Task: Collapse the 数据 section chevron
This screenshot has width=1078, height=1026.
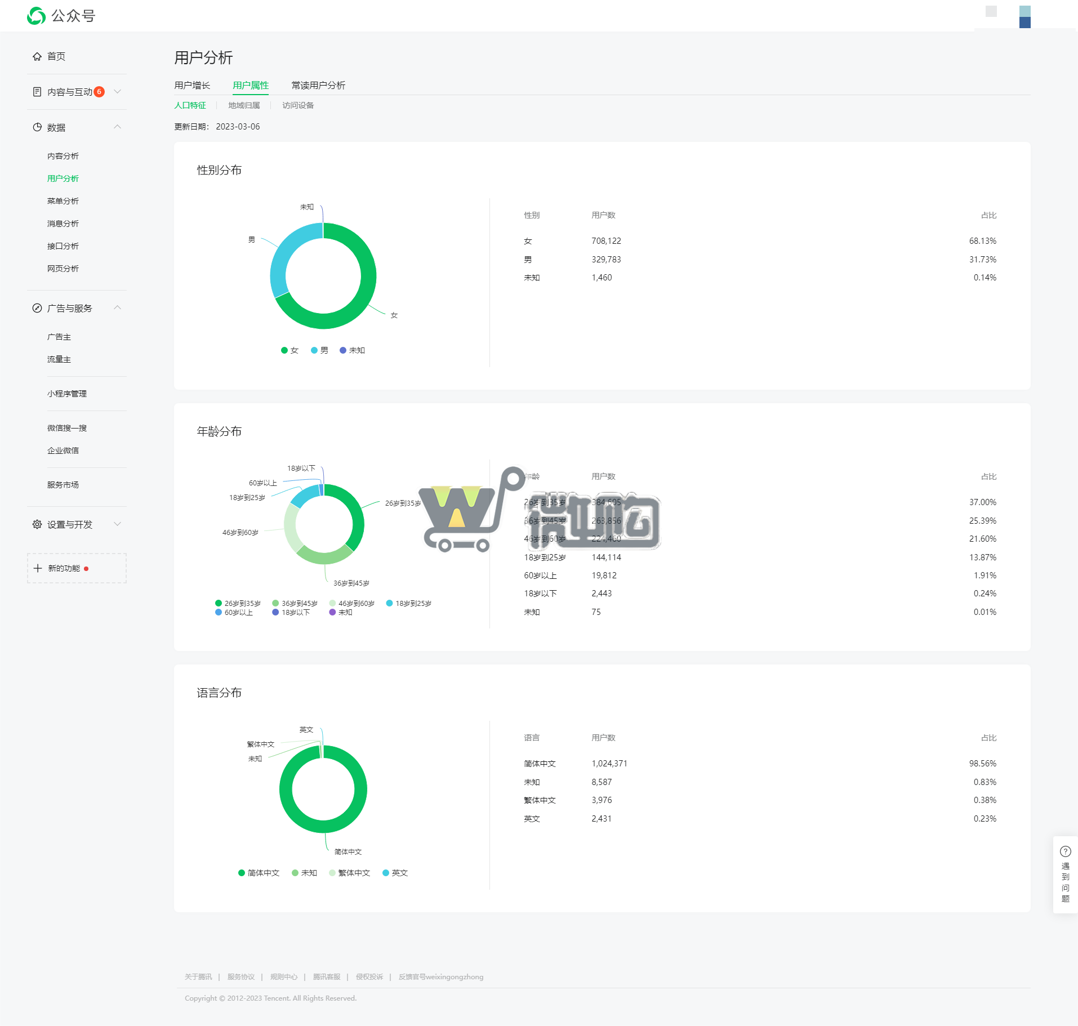Action: click(x=118, y=127)
